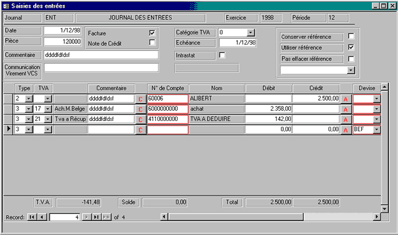Click the N° de Compte column header
398x235 pixels.
pos(167,89)
